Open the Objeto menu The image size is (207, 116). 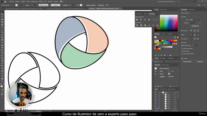[x=23, y=2]
